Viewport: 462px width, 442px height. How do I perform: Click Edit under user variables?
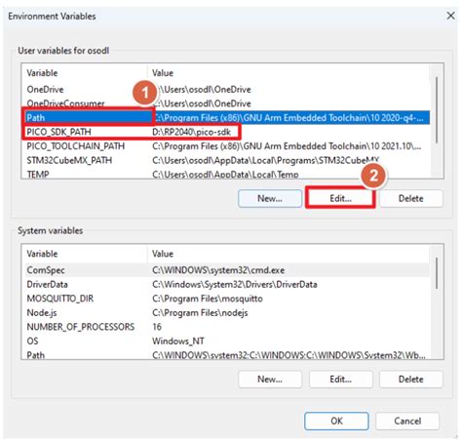(340, 198)
